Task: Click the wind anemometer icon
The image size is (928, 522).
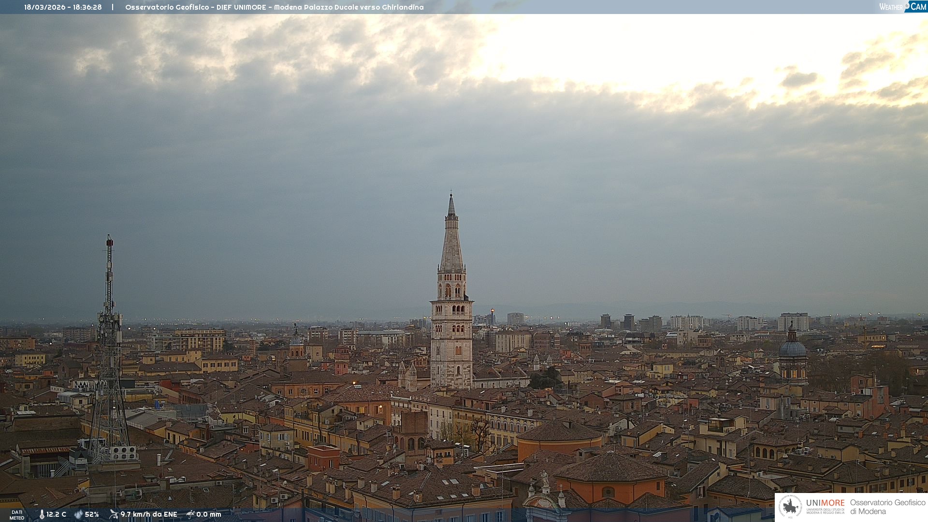Action: pos(114,514)
